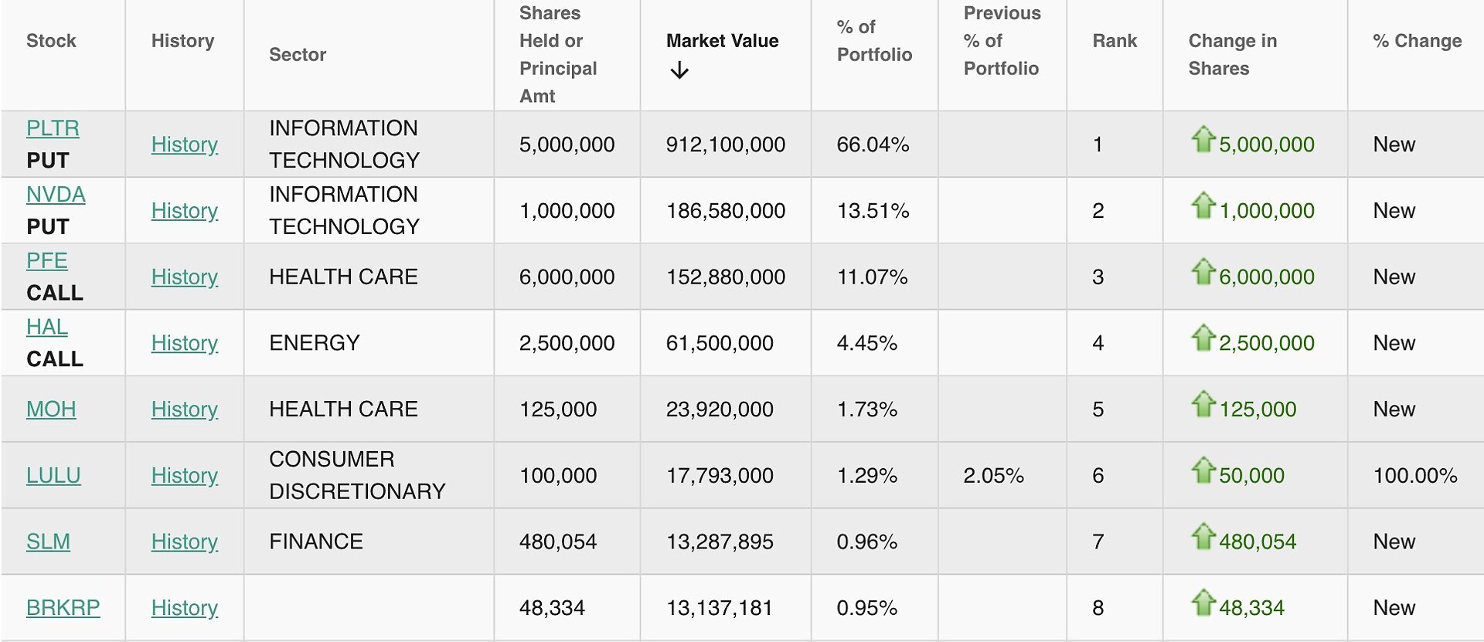Click the green up arrow in PFE row

point(1203,272)
